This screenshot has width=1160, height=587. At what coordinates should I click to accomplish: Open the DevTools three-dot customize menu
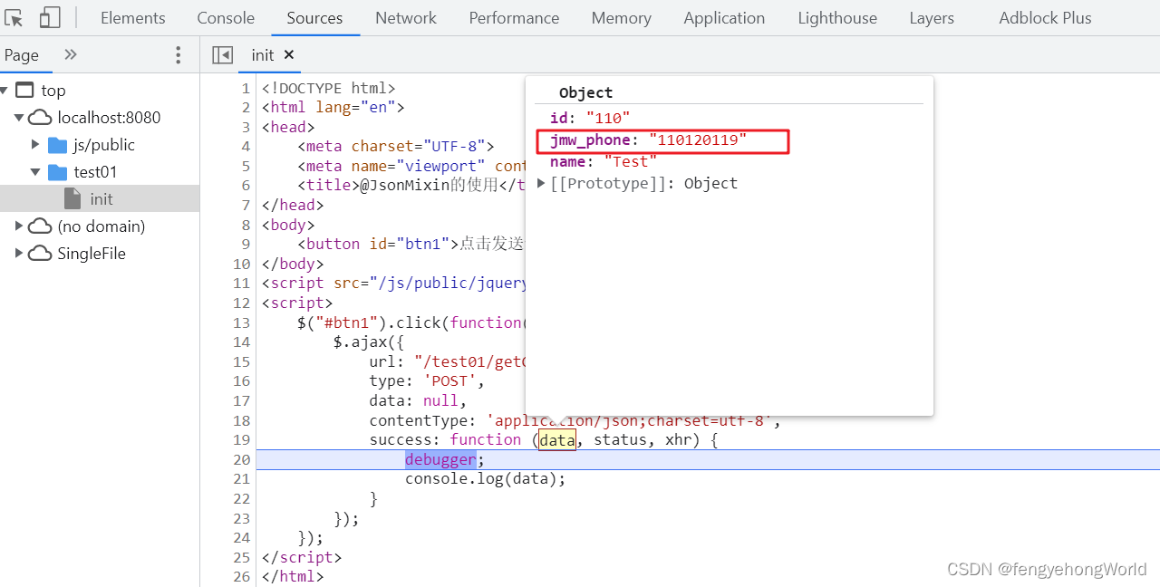179,55
